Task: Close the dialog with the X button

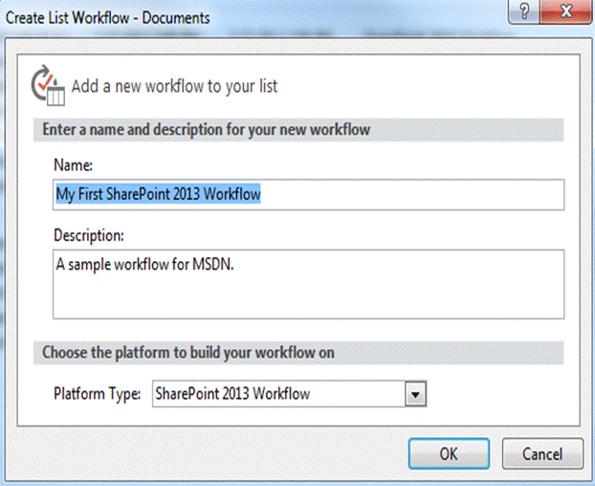Action: (565, 11)
